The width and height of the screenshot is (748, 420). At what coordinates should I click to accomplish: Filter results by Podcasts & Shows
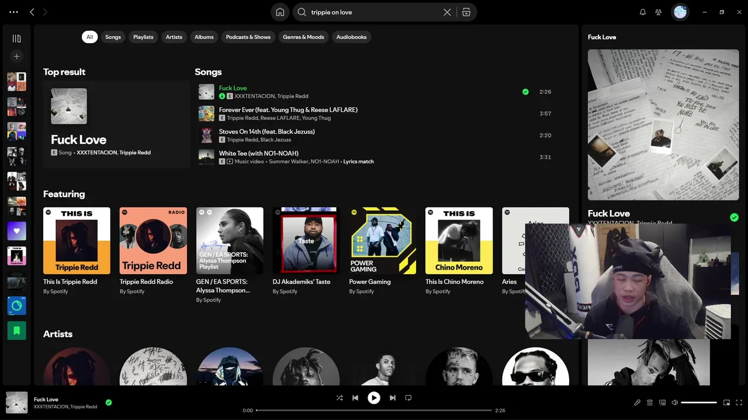248,37
